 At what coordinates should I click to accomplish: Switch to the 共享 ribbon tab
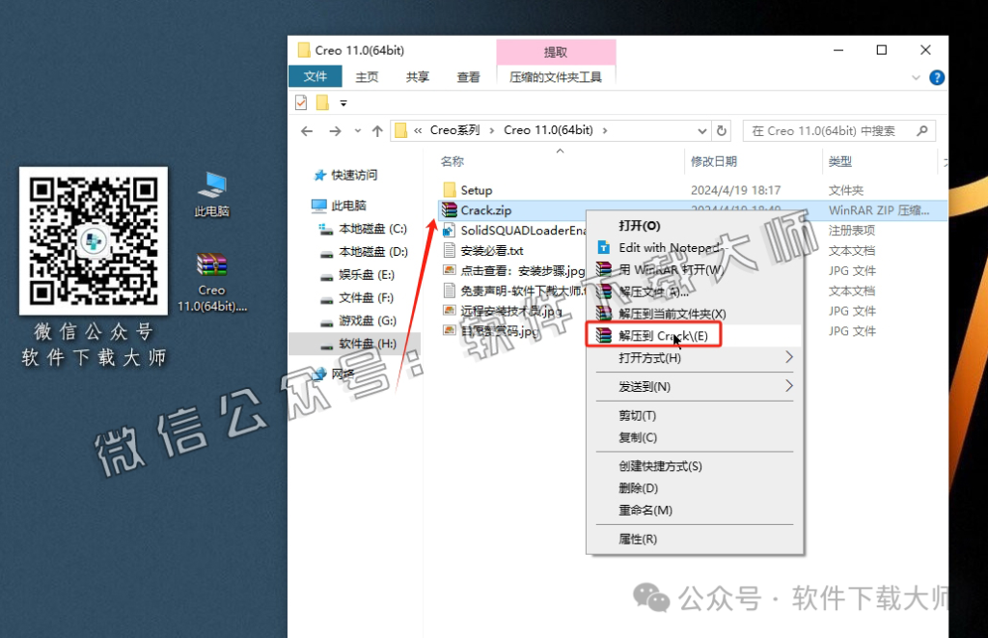click(417, 77)
